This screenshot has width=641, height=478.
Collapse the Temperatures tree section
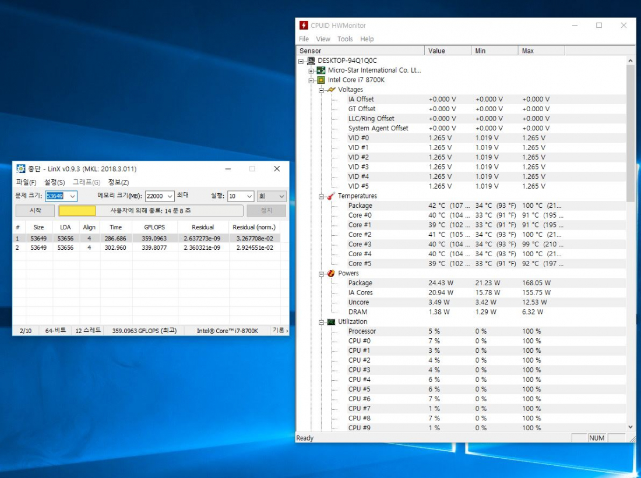pyautogui.click(x=321, y=196)
